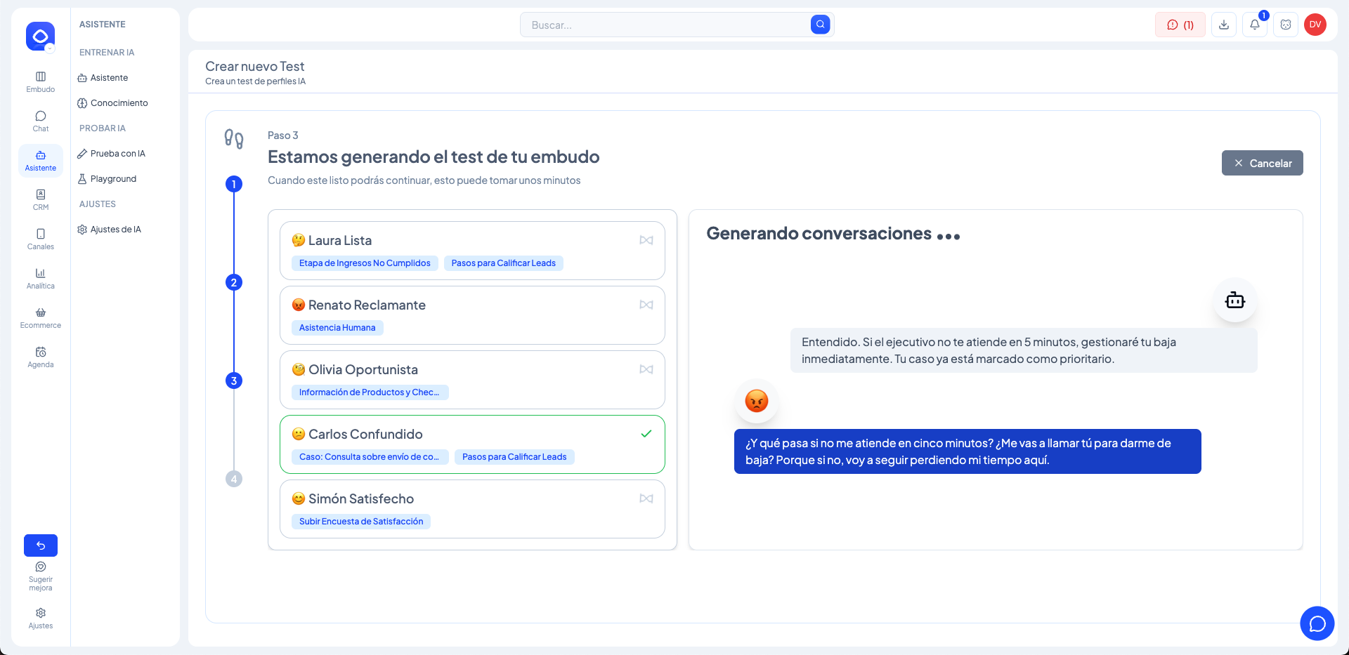Open Playground menu item
Viewport: 1349px width, 655px height.
pos(113,179)
